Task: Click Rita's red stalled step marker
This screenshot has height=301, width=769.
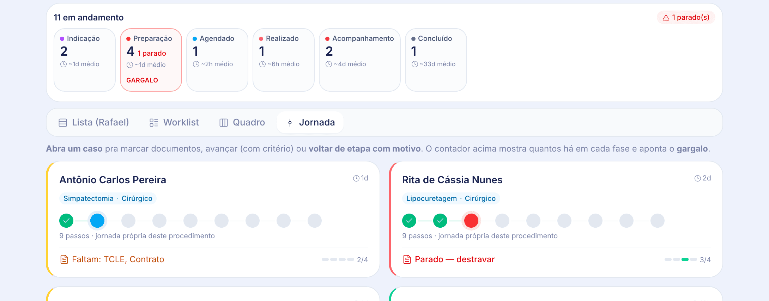Action: (471, 221)
